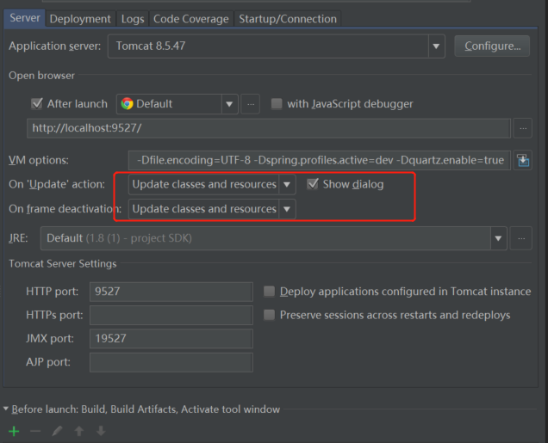
Task: Click the localhost:9527 URL field
Action: 269,128
